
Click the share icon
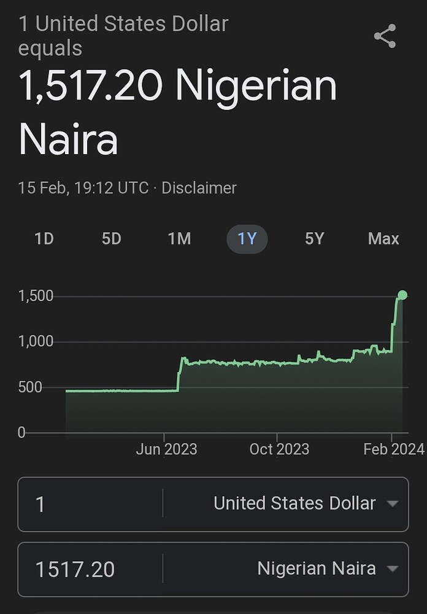385,37
